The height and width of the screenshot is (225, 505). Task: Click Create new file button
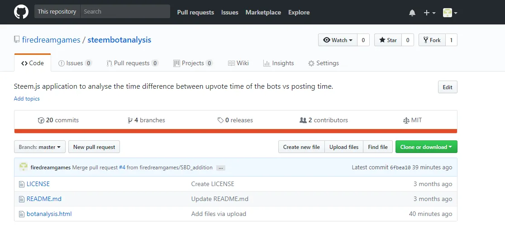[x=301, y=147]
